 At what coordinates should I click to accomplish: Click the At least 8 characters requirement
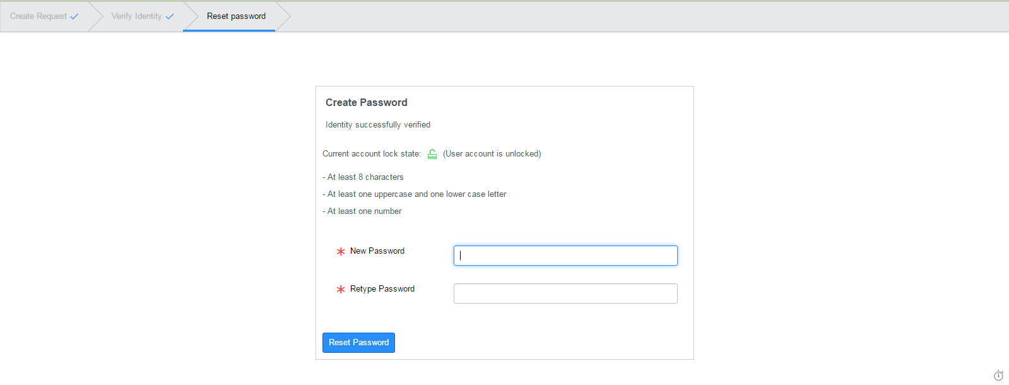[x=363, y=177]
